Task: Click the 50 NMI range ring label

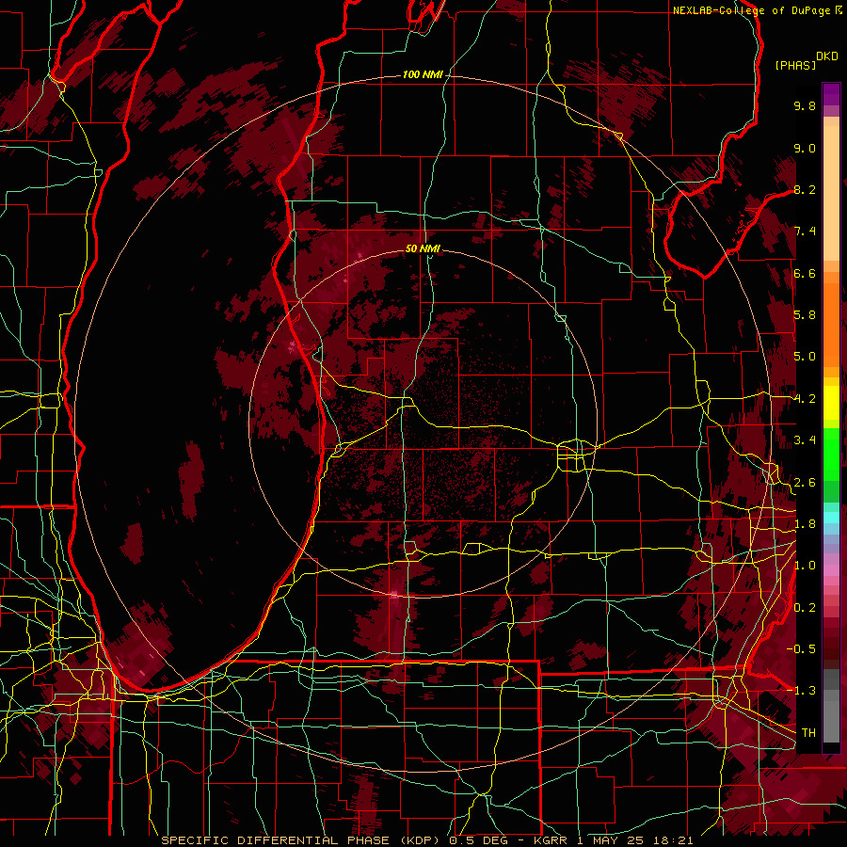Action: (423, 249)
